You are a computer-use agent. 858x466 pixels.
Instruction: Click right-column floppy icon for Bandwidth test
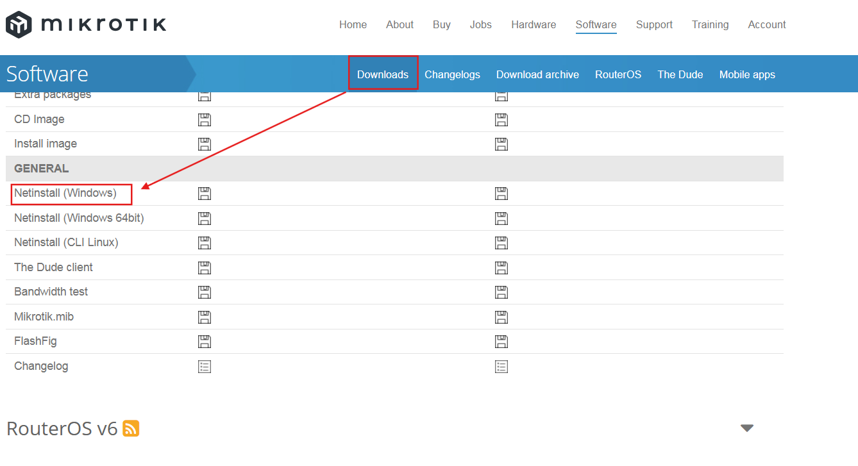(501, 292)
